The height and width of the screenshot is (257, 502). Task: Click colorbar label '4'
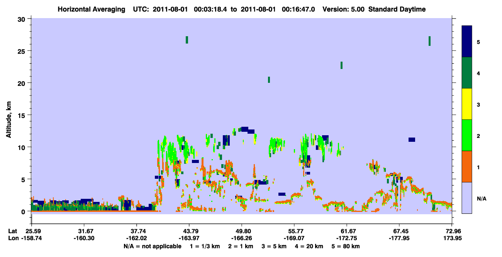[x=478, y=73]
